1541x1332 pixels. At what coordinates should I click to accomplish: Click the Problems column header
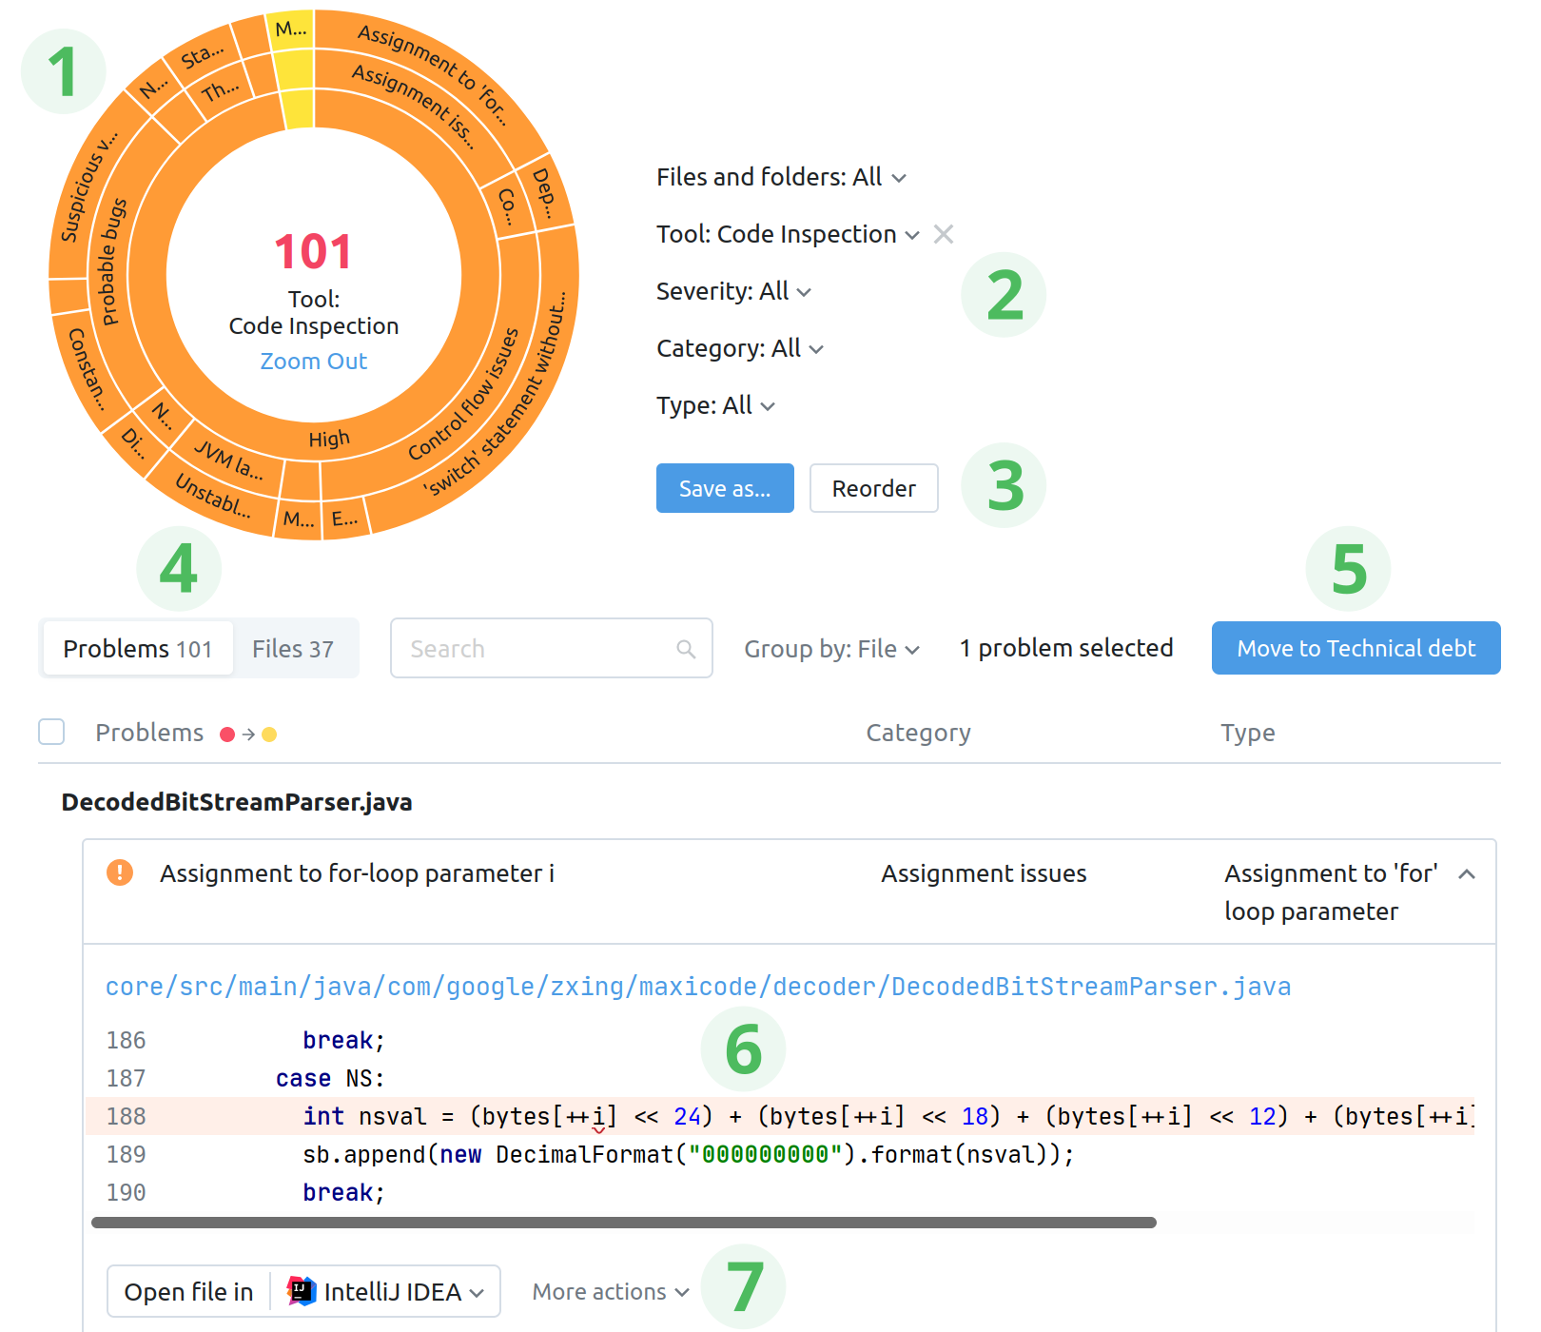149,733
